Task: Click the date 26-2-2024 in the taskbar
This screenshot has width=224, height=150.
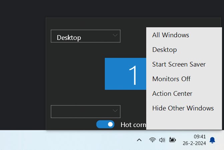Action: point(194,143)
